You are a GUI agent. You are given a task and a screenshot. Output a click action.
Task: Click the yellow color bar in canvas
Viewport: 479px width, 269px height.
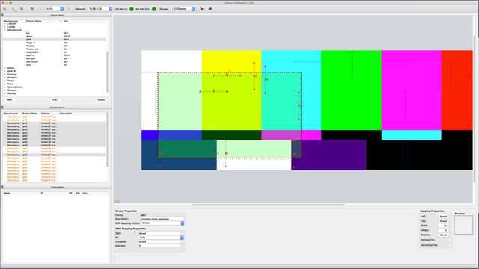click(x=231, y=61)
